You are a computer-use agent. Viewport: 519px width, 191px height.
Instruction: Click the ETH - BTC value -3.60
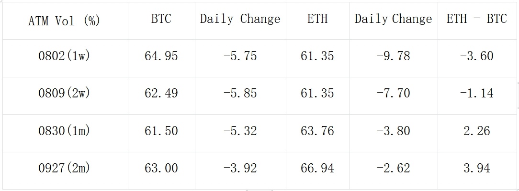[x=476, y=56]
